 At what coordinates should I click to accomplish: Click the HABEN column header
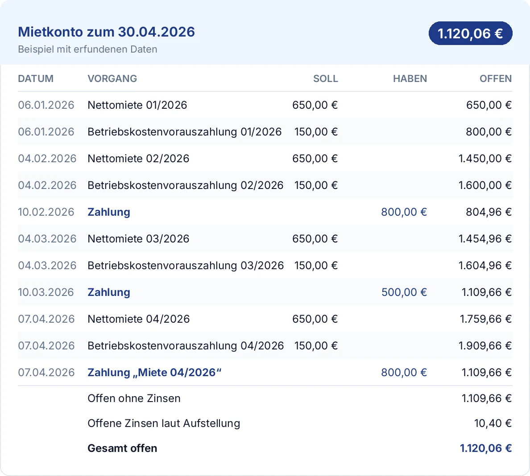pyautogui.click(x=410, y=78)
